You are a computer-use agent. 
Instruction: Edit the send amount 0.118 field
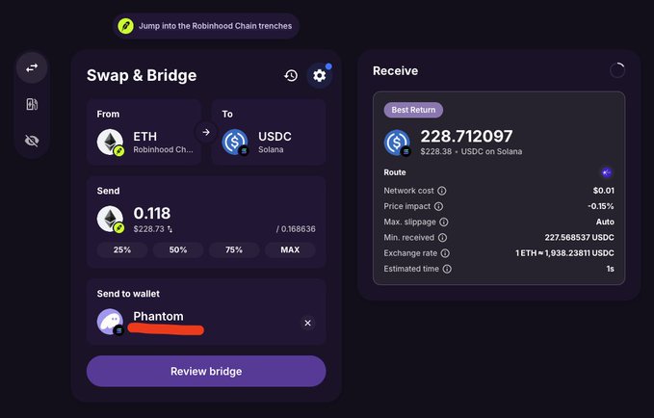[152, 213]
